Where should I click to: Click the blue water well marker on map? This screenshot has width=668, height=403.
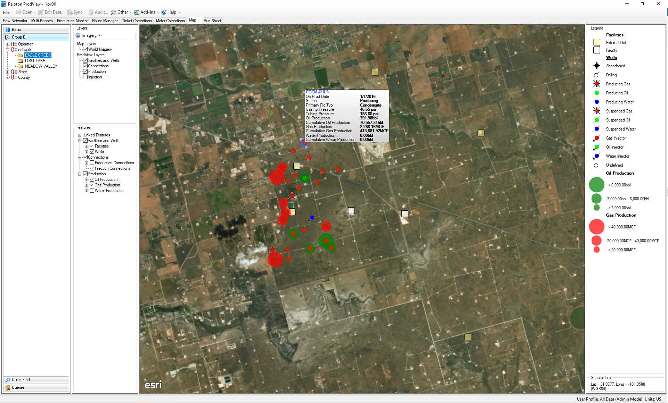(312, 218)
